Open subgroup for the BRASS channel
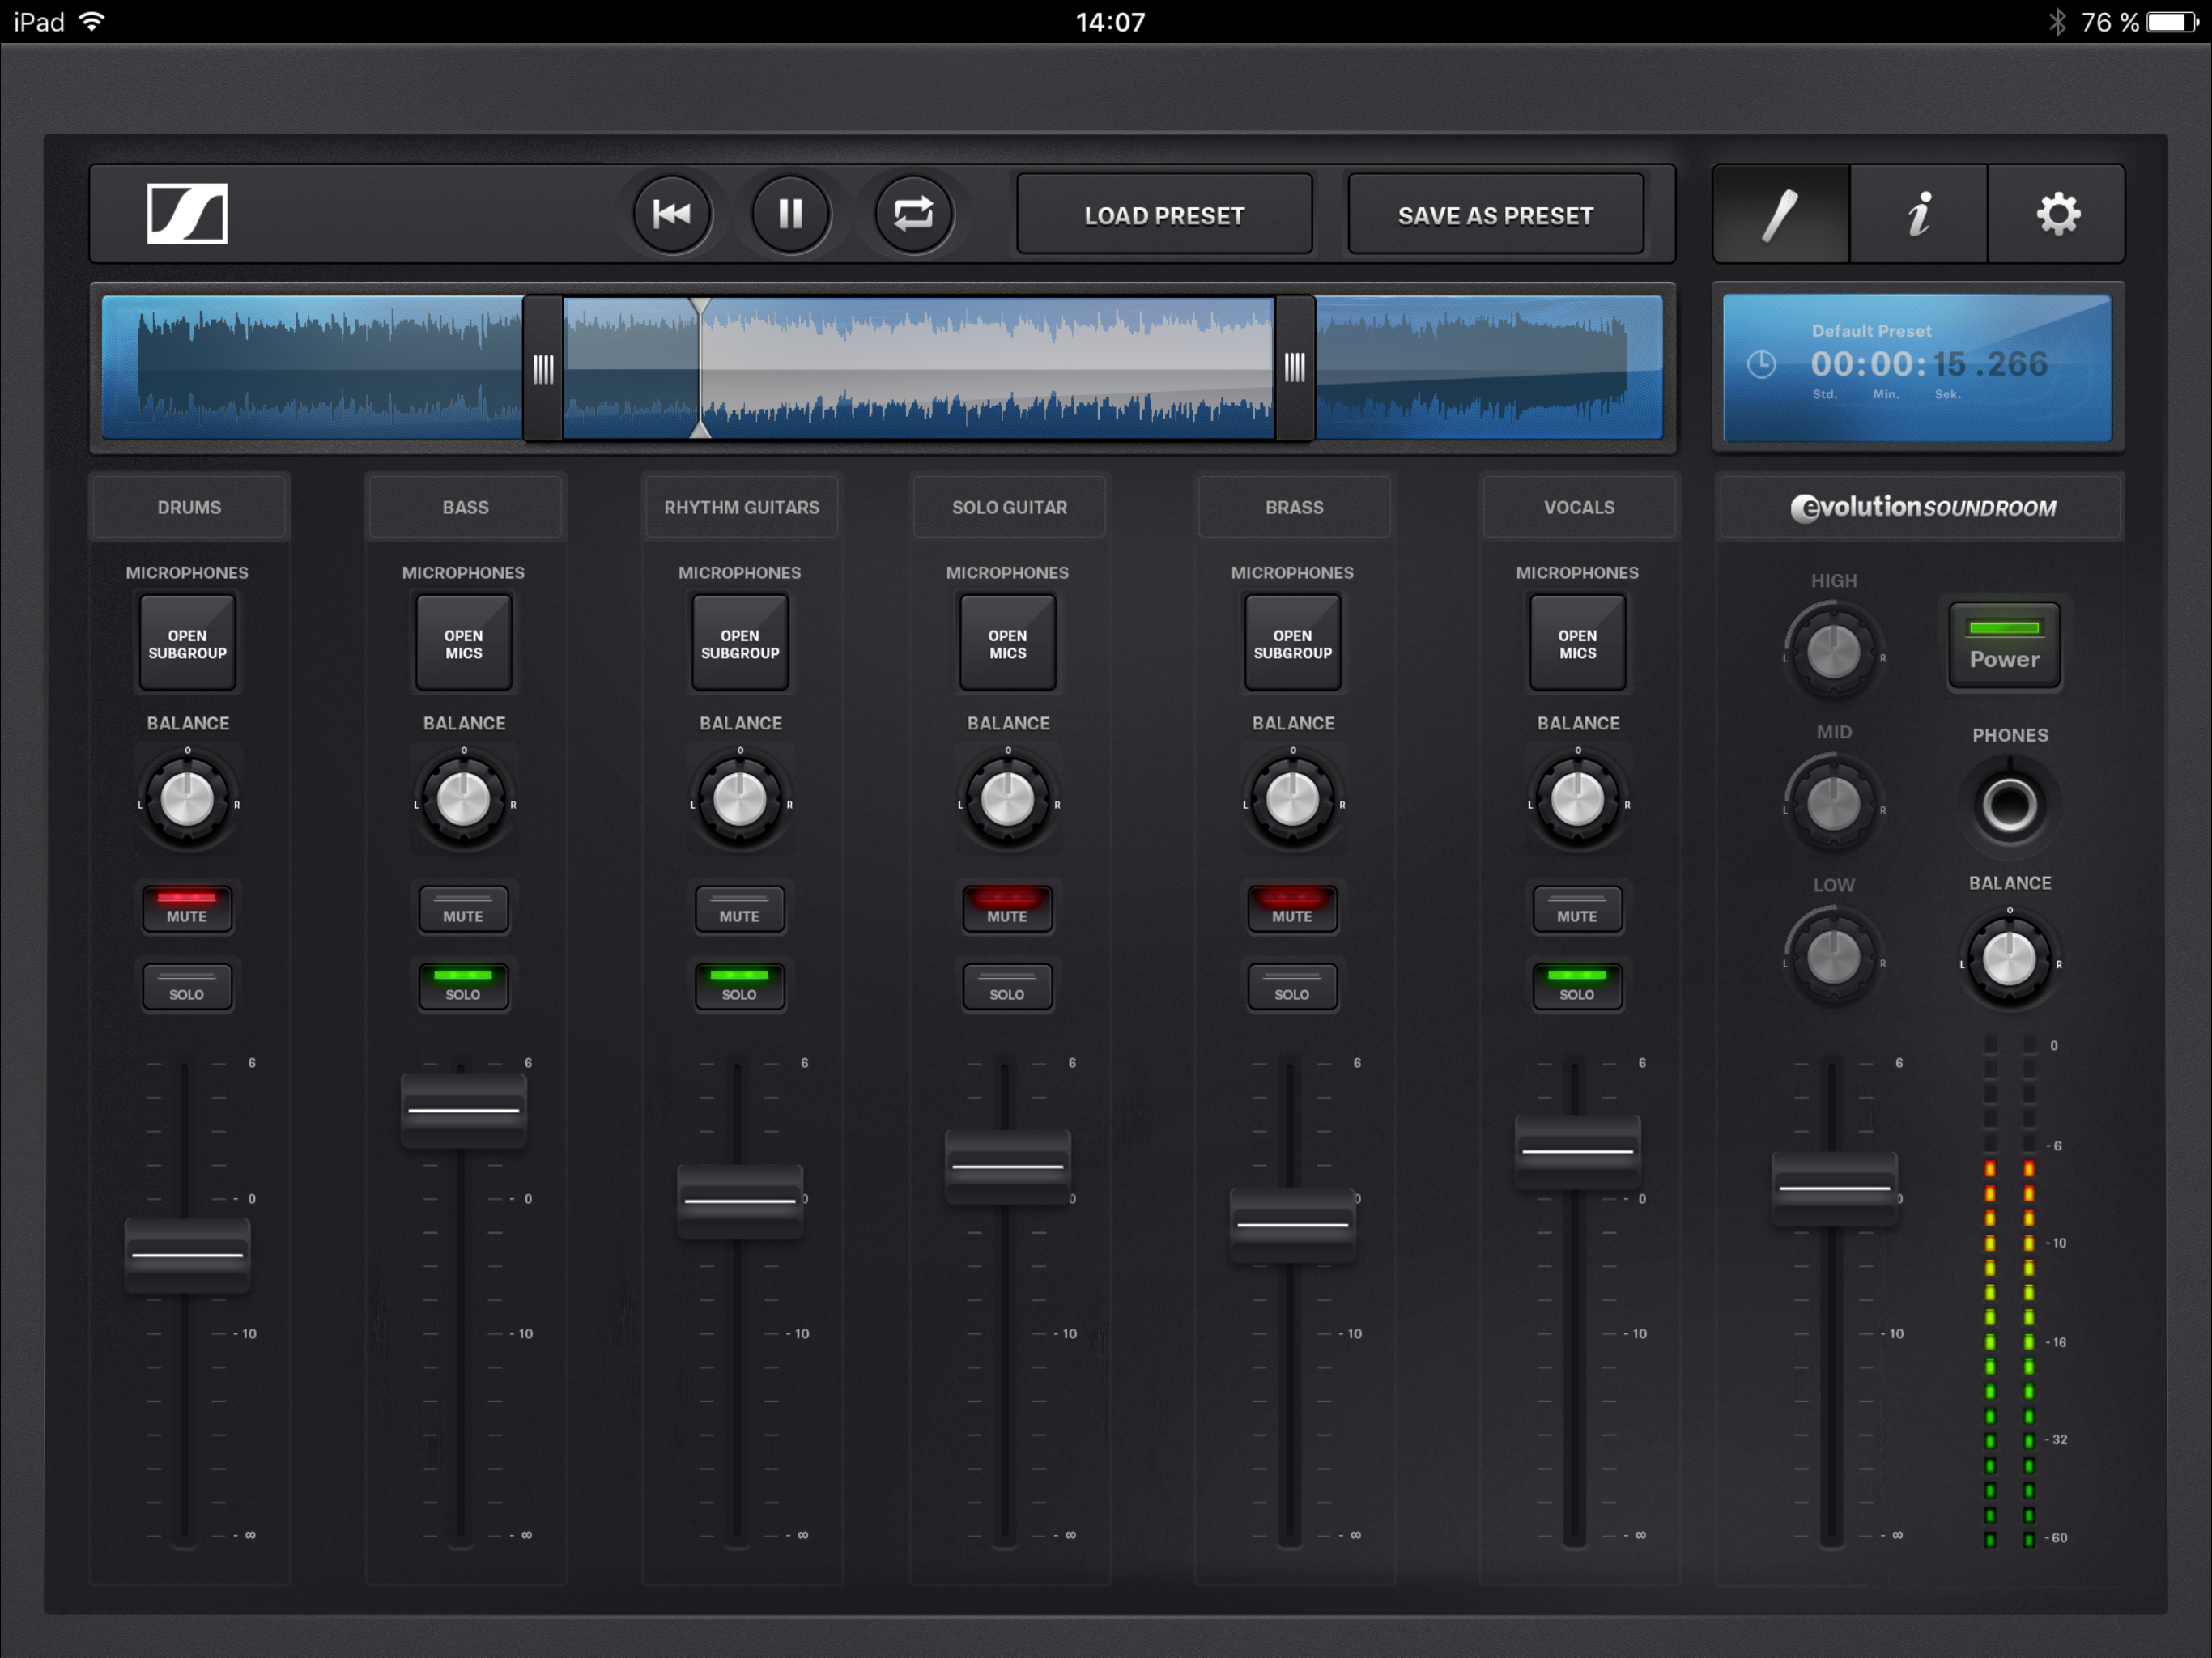This screenshot has width=2212, height=1658. (1292, 643)
